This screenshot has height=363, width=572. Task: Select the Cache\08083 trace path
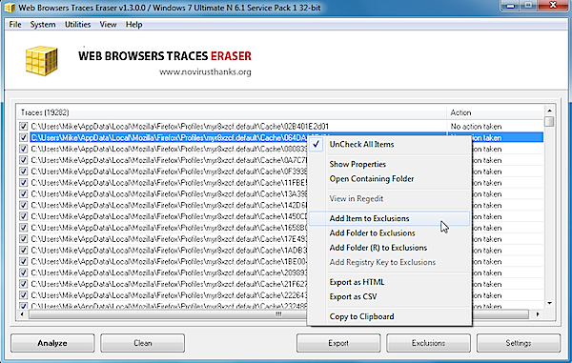[169, 149]
